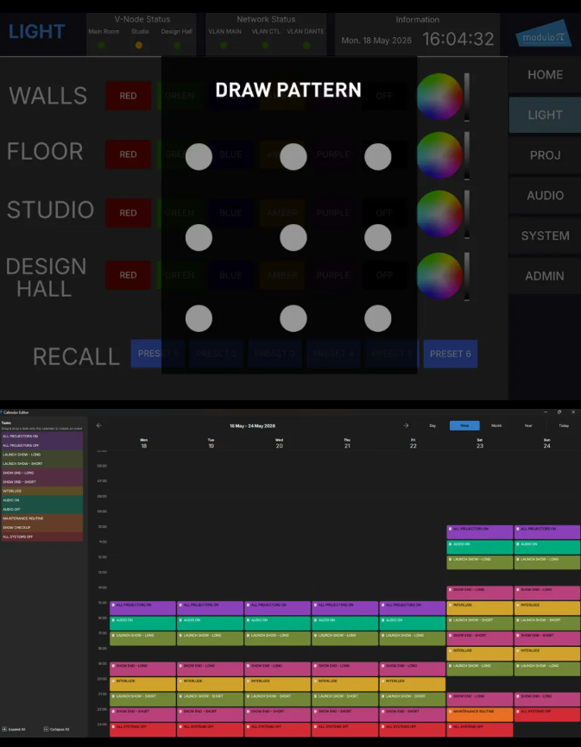Set DESIGN HALL lights to RED
The height and width of the screenshot is (747, 581).
129,275
